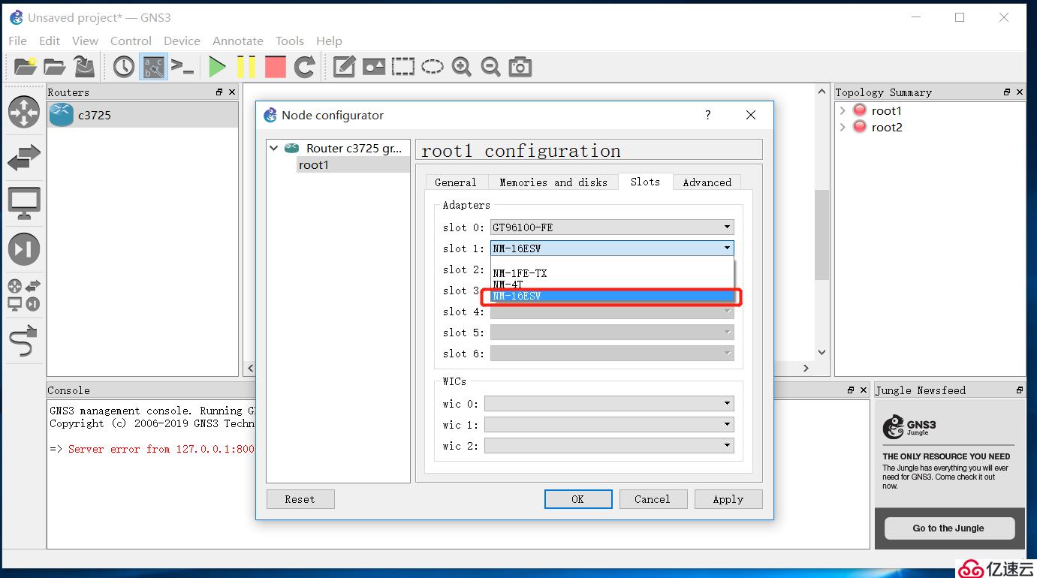Browse switches in device sidebar
The image size is (1037, 578).
click(24, 158)
